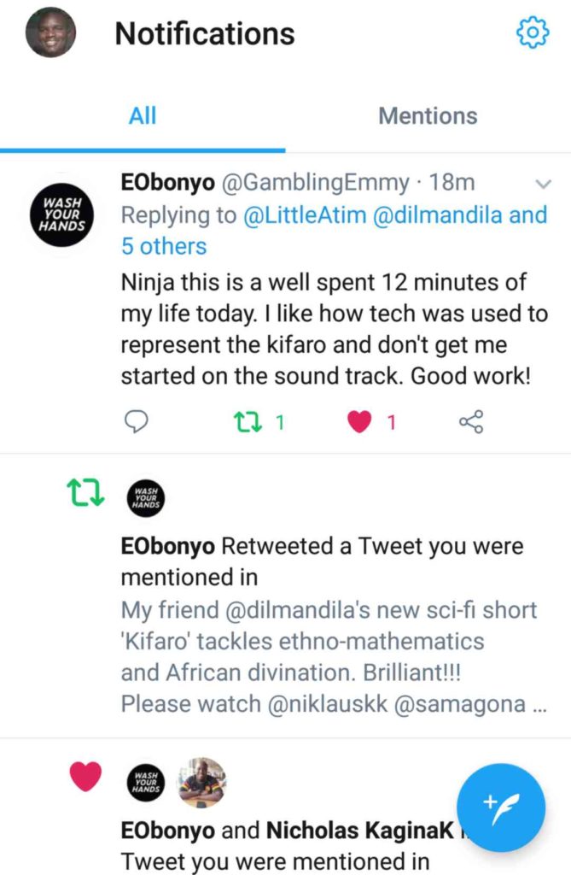571x875 pixels.
Task: Switch to the Mentions tab
Action: pos(428,116)
